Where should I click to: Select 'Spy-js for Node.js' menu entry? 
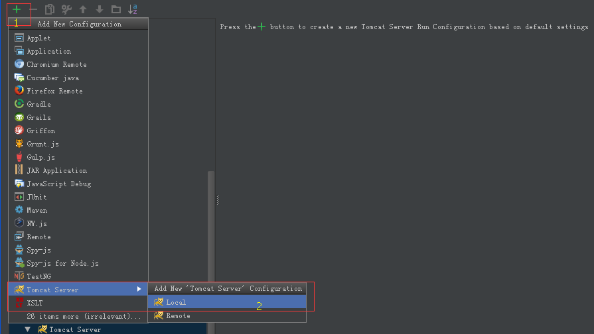78,263
